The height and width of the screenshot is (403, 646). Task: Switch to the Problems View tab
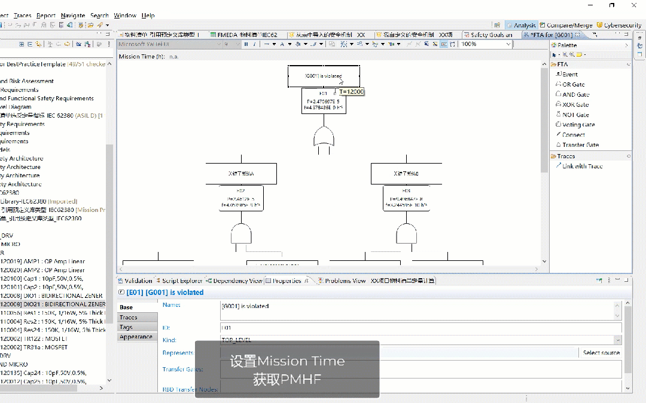point(342,281)
